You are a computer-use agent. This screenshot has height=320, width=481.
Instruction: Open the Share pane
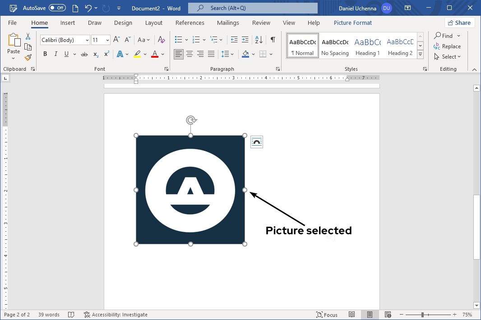459,22
